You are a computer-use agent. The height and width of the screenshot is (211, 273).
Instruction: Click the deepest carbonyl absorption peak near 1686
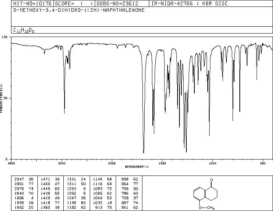144,153
